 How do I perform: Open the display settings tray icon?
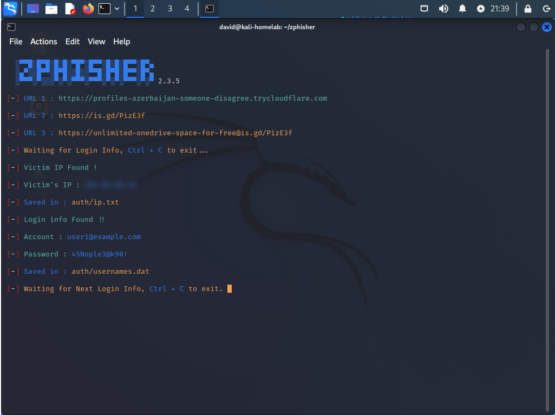click(x=424, y=9)
